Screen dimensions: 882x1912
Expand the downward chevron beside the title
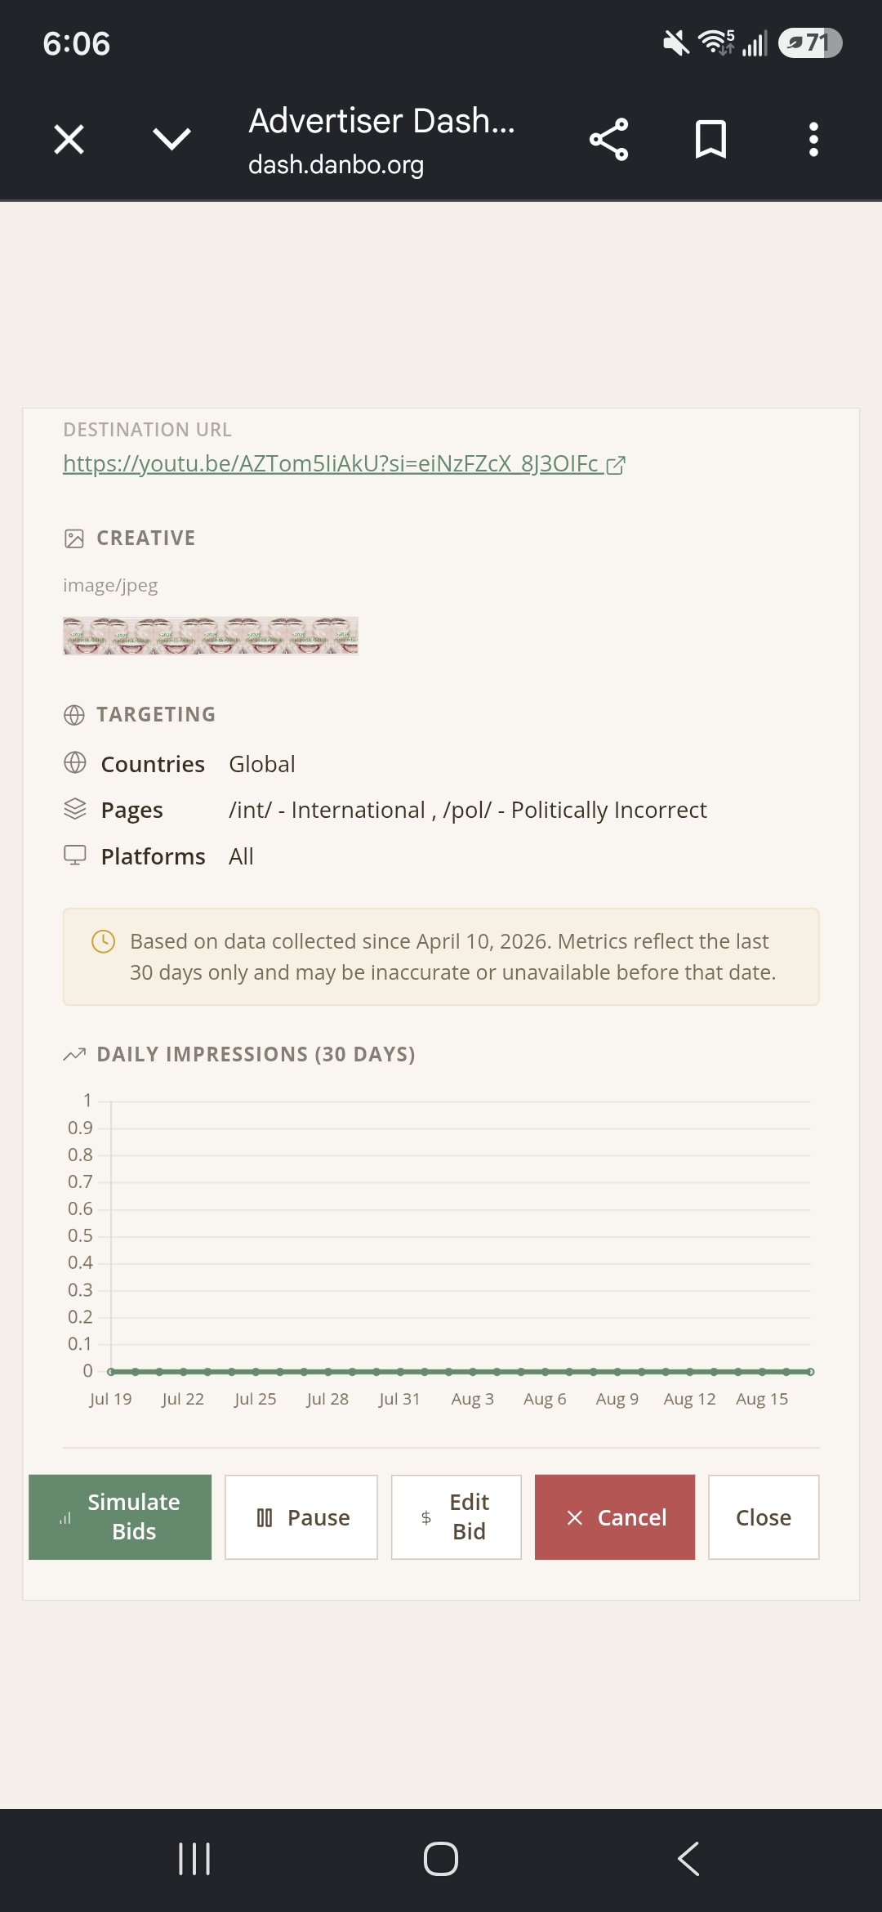[171, 139]
